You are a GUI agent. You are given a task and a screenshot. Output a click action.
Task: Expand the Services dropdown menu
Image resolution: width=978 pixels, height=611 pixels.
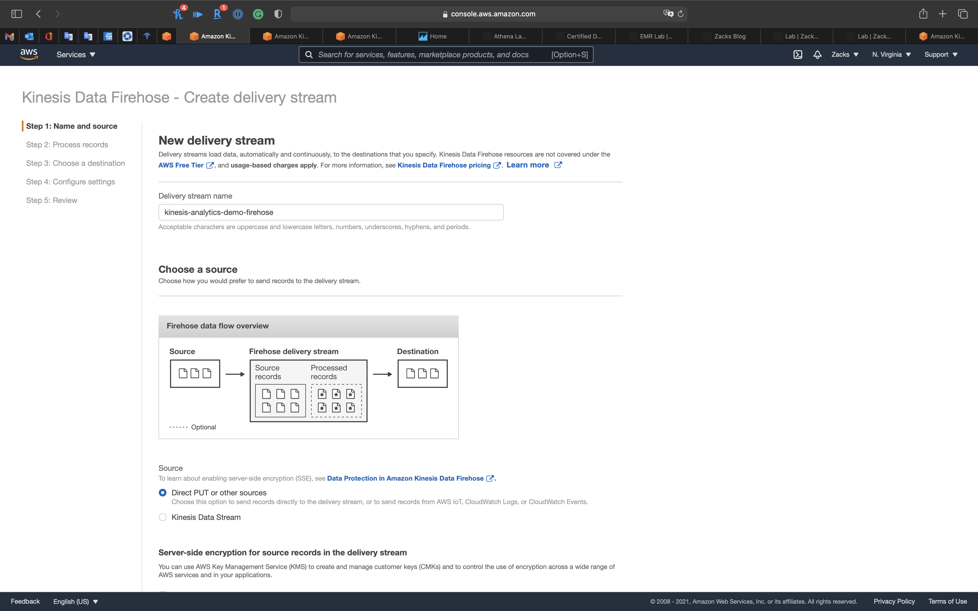click(x=76, y=55)
